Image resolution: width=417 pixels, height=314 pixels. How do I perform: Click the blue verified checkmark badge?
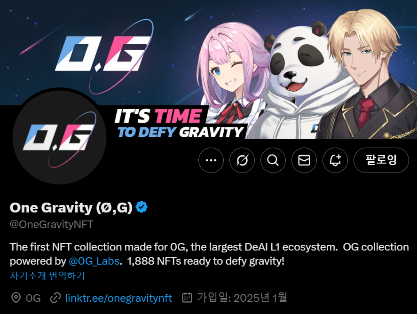(142, 207)
